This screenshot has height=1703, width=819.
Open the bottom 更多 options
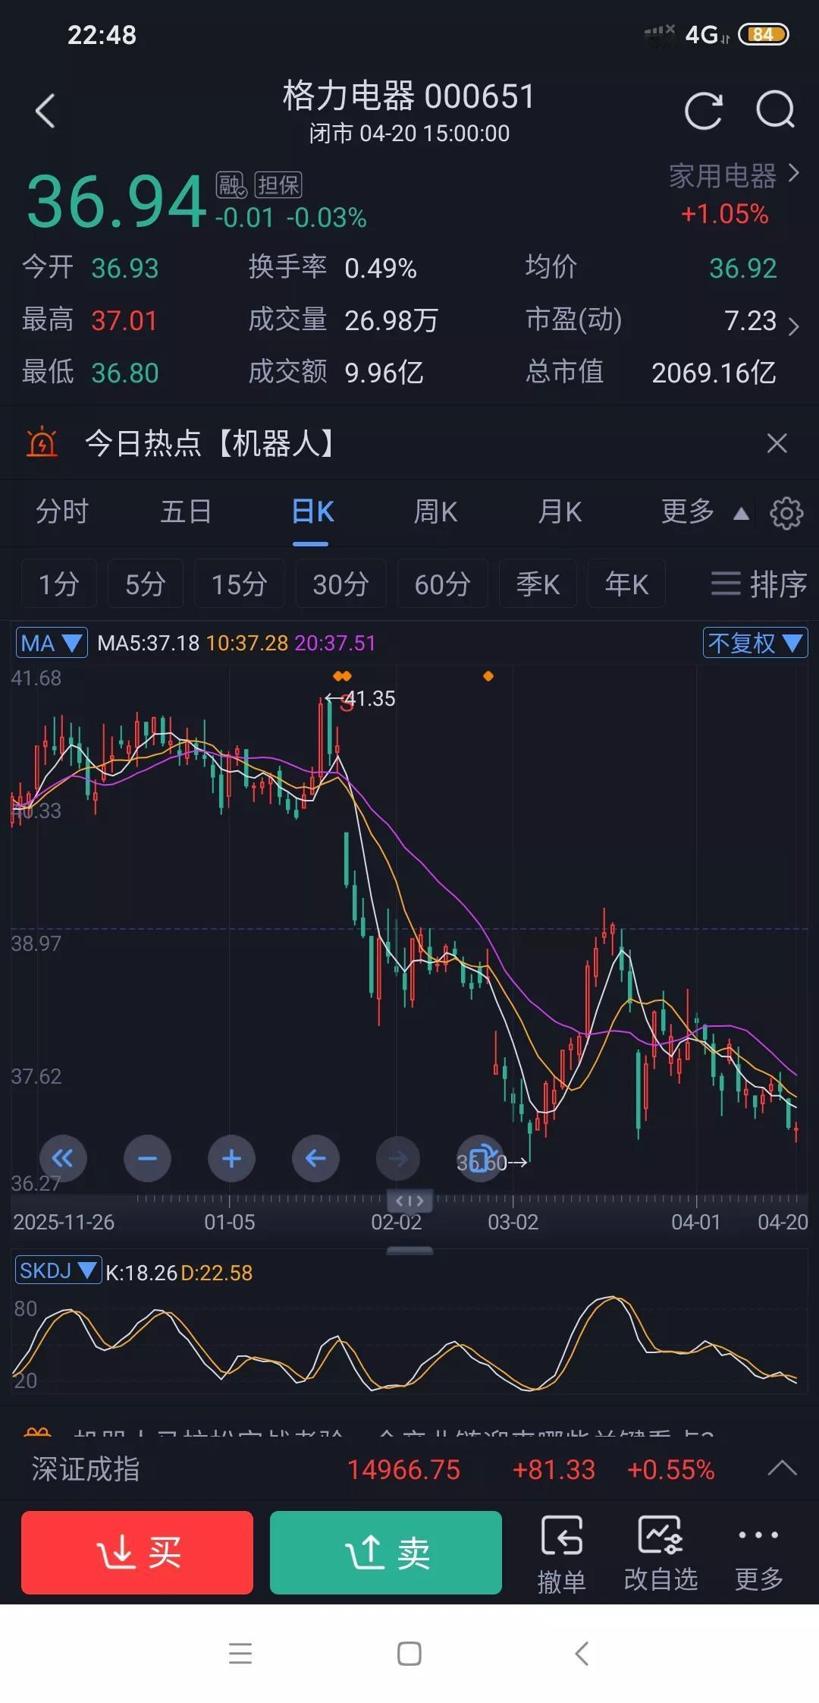[758, 1553]
